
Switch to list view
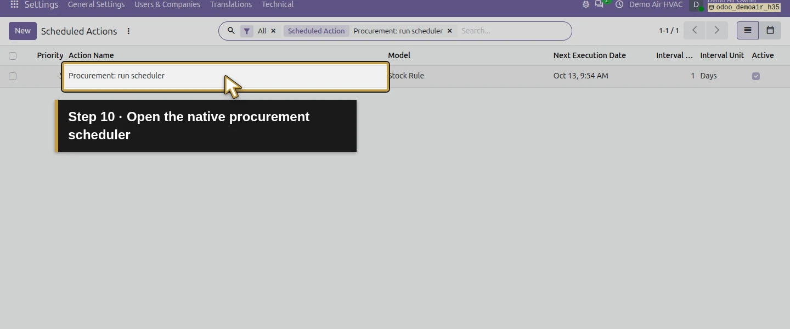point(747,31)
